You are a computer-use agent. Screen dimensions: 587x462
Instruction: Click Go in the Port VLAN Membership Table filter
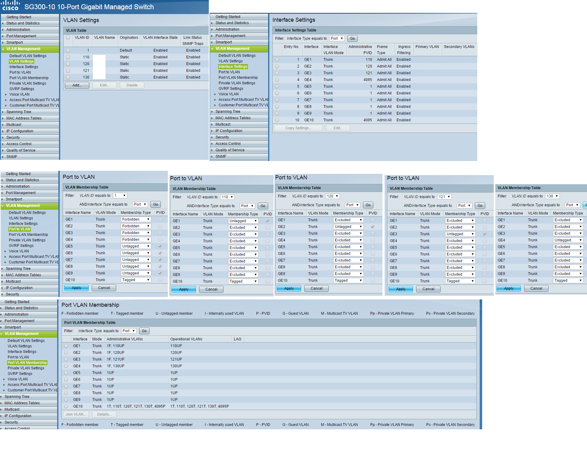tap(144, 331)
